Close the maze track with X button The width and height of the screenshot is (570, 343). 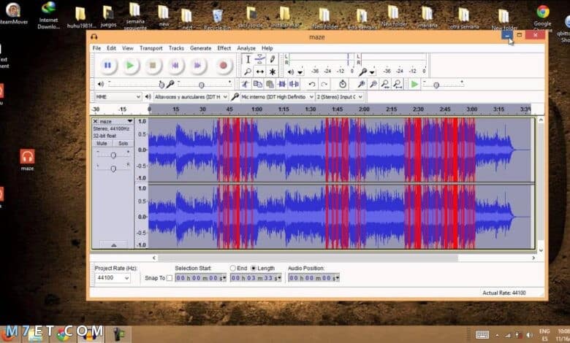point(95,121)
